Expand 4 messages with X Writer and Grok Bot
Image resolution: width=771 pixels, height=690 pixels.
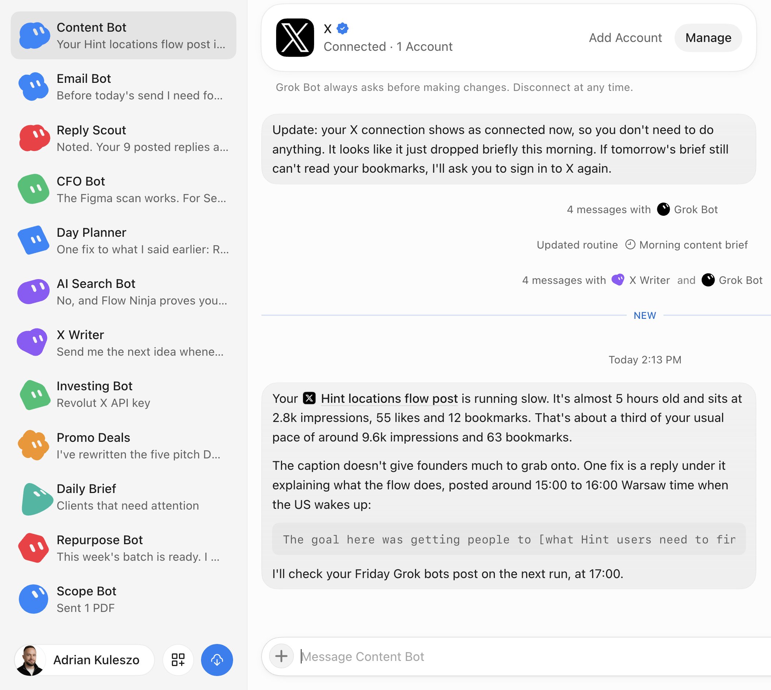(x=642, y=280)
